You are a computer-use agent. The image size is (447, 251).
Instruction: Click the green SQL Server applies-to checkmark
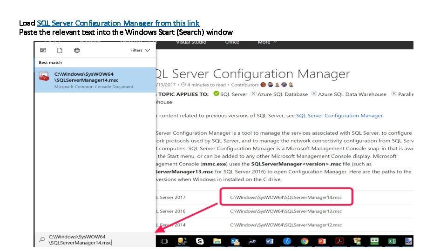[x=217, y=93]
